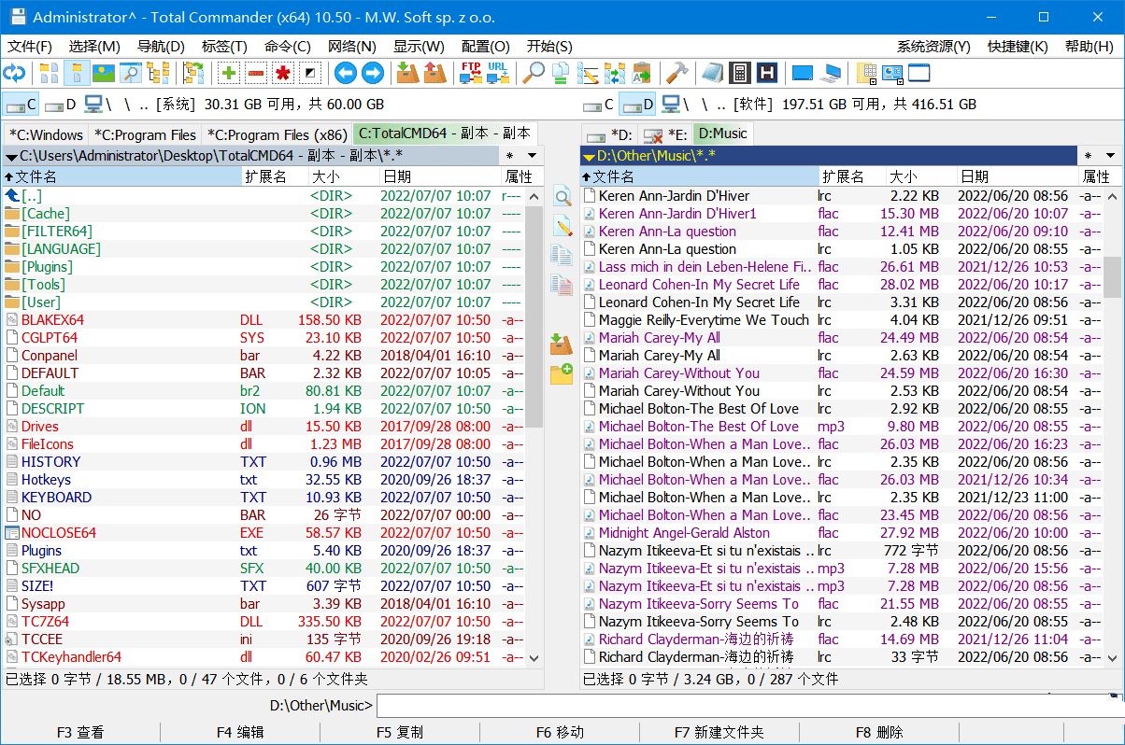This screenshot has width=1125, height=745.
Task: Select the Synchronize directories toolbar icon
Action: pos(614,72)
